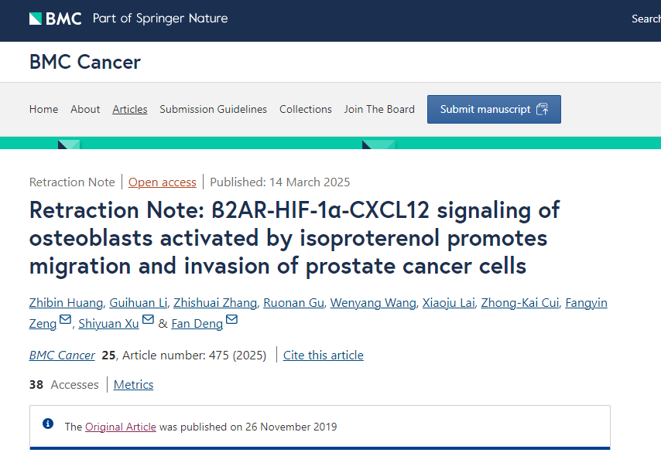The height and width of the screenshot is (456, 661).
Task: Click the envelope icon next to Fangyin Zeng
Action: pos(65,319)
